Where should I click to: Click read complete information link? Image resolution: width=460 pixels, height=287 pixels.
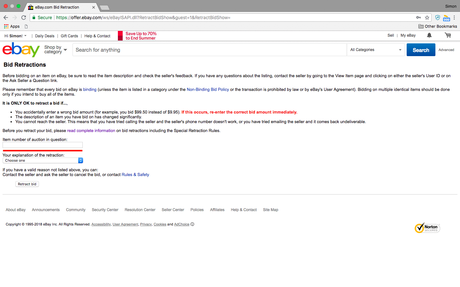click(91, 131)
